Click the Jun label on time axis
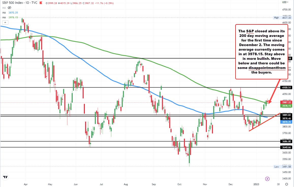This screenshot has height=187, width=294. tap(76, 184)
